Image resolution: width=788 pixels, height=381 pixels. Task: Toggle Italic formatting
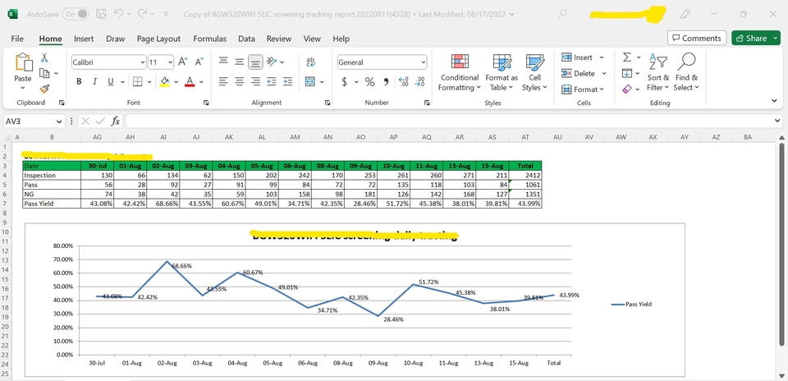pos(94,81)
